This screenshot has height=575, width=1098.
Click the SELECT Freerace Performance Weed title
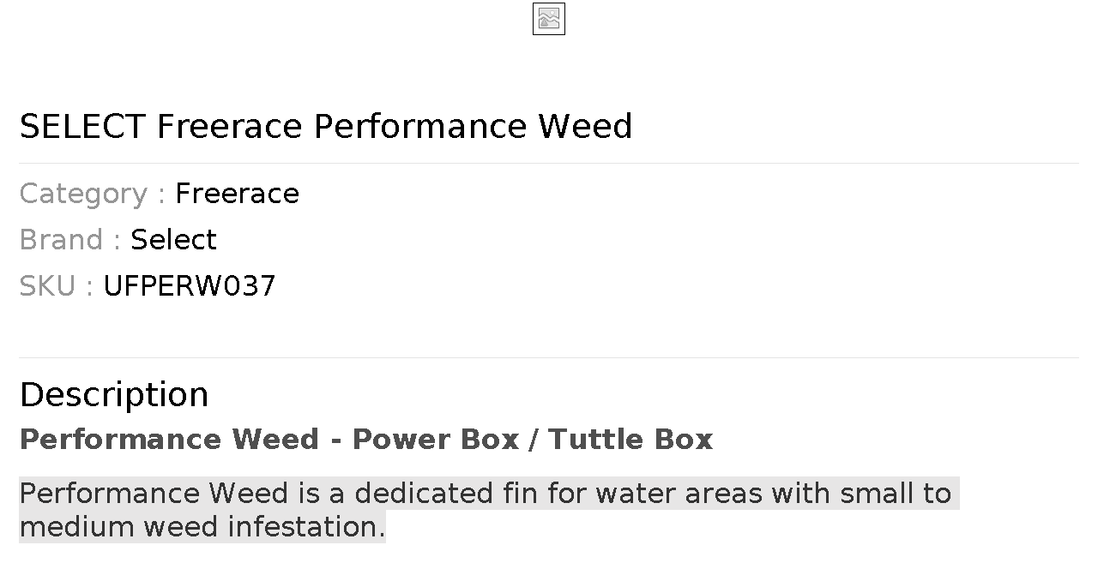click(x=325, y=126)
